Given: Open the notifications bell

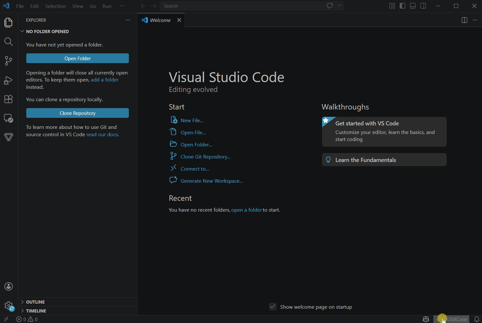Looking at the screenshot, I should click(x=477, y=319).
